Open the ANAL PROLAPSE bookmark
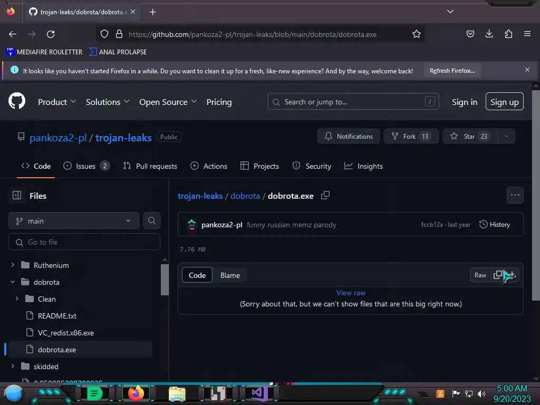This screenshot has width=540, height=405. pos(118,52)
